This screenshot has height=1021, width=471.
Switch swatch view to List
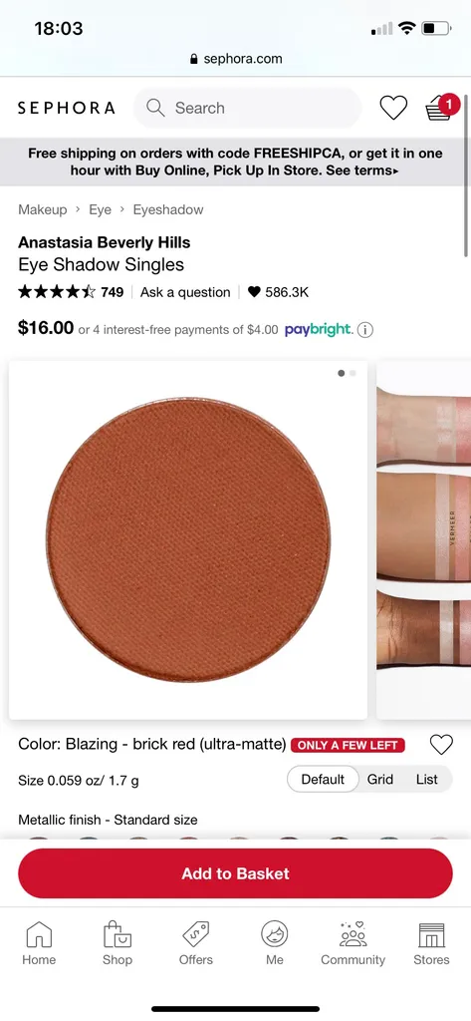(427, 780)
